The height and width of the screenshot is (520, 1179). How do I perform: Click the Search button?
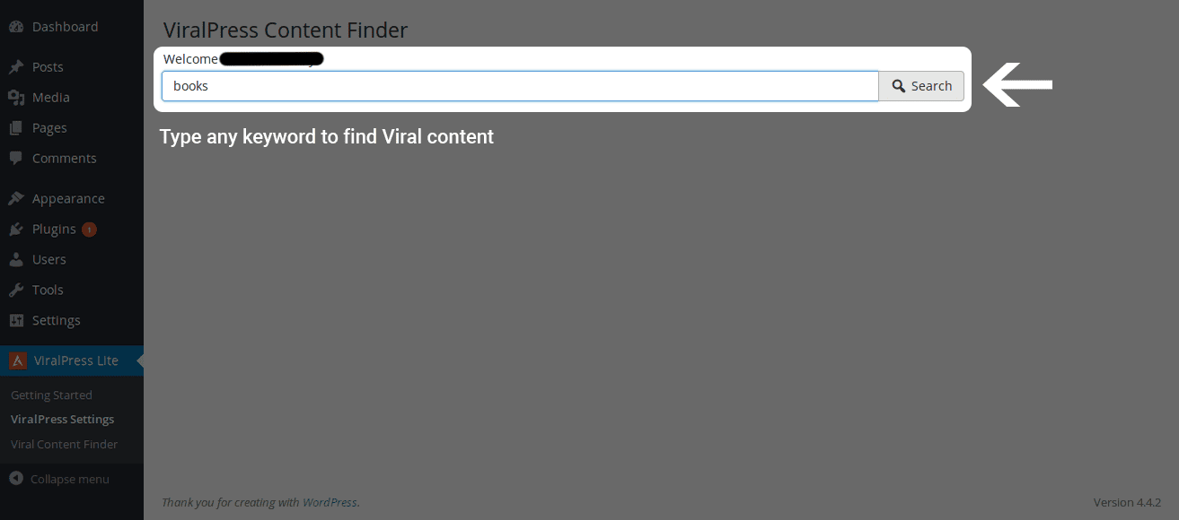click(921, 86)
